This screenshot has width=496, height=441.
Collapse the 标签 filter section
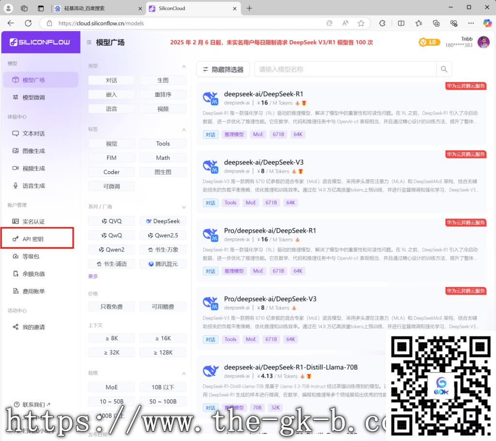click(184, 130)
